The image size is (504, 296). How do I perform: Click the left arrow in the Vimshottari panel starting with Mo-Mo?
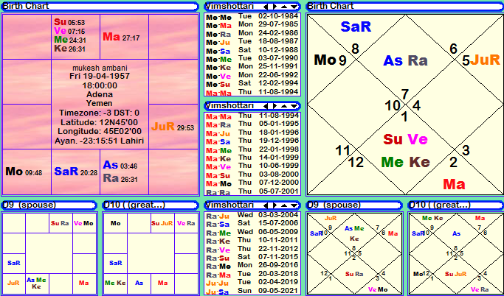pos(266,7)
